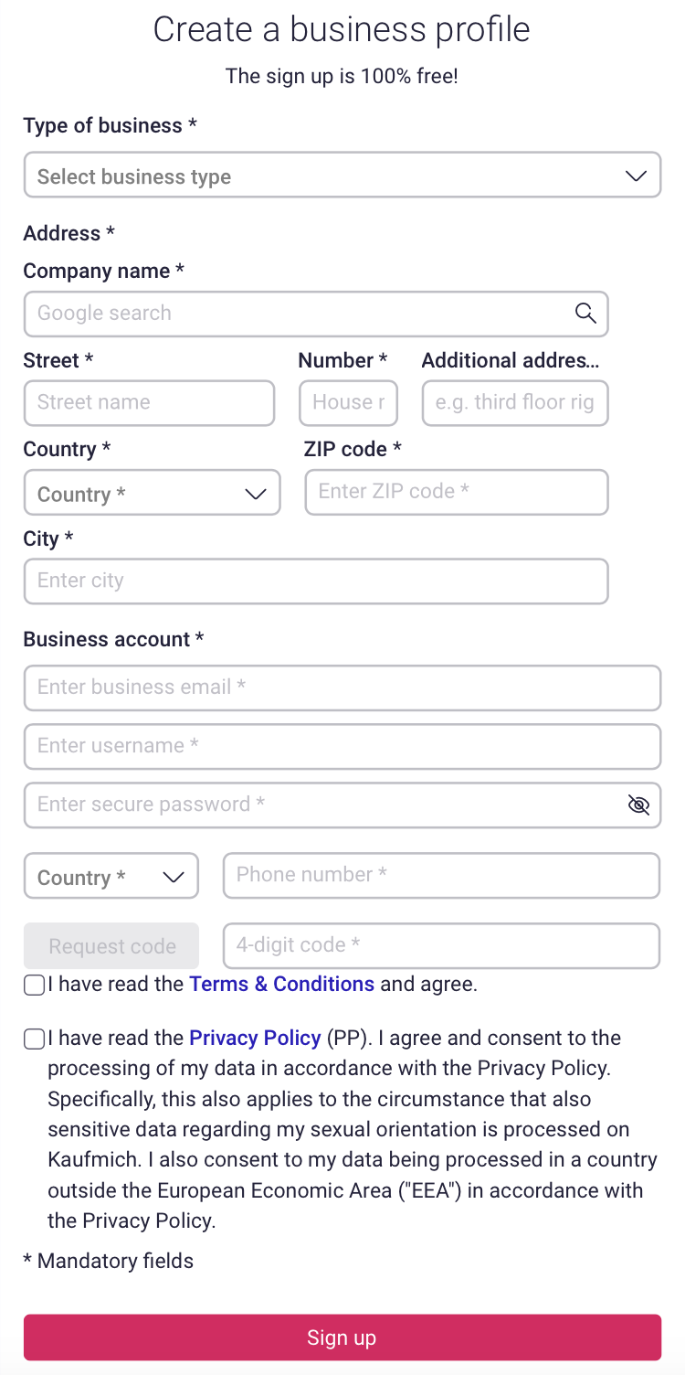Select the 4-digit code field
Viewport: 685px width, 1375px height.
pos(441,945)
